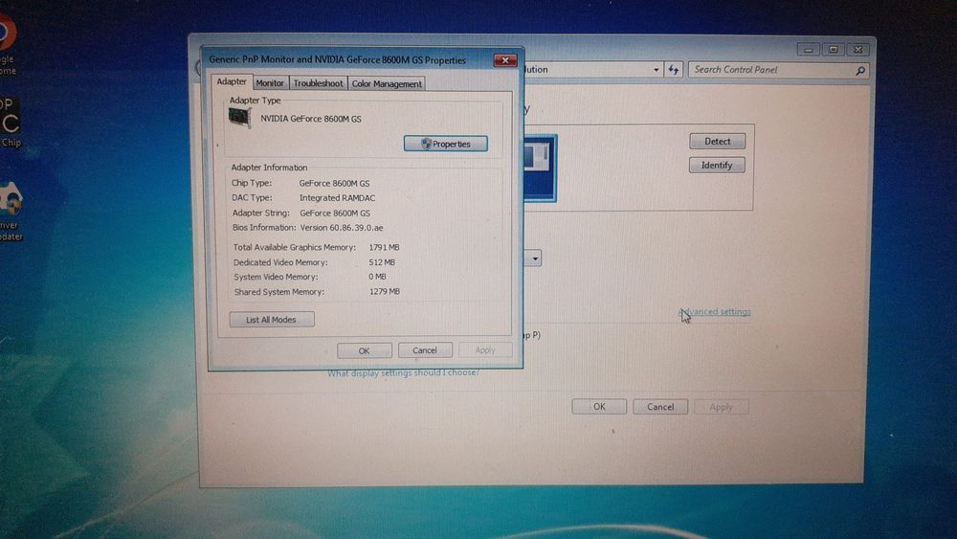Click the '0 MB' system video memory value

click(377, 277)
